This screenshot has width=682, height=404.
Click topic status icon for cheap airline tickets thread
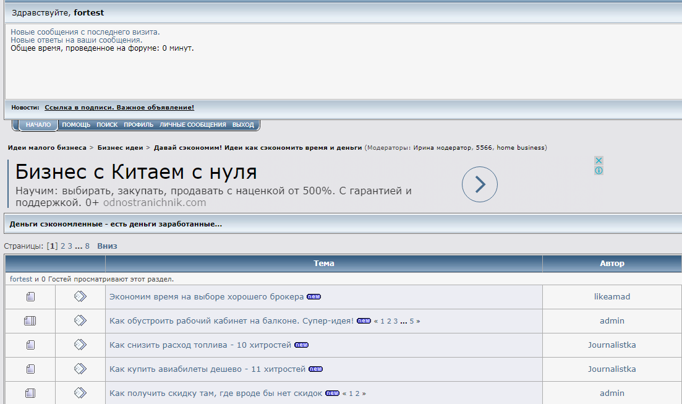(30, 369)
